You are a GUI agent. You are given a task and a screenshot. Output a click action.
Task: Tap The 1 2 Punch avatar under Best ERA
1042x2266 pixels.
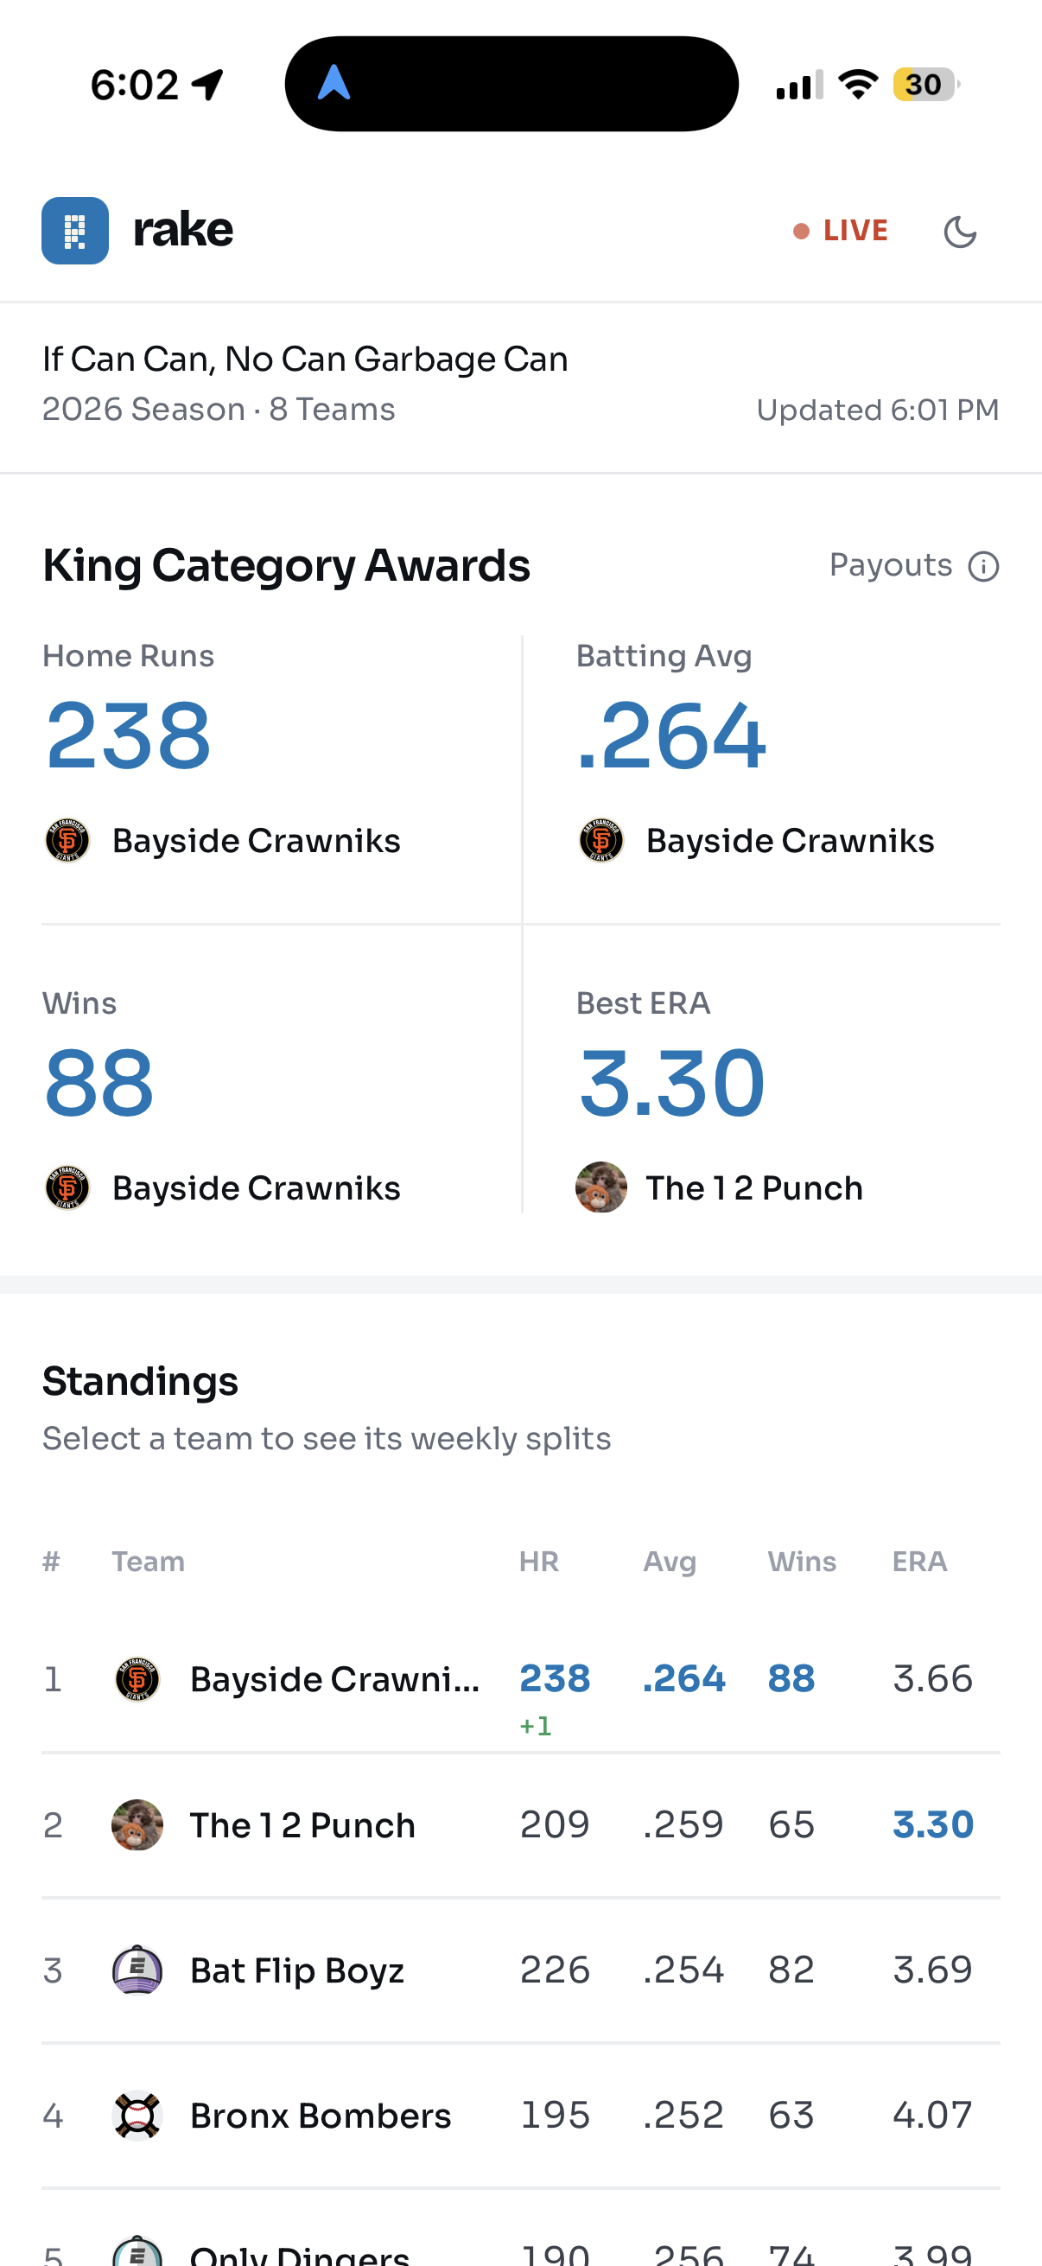(601, 1187)
